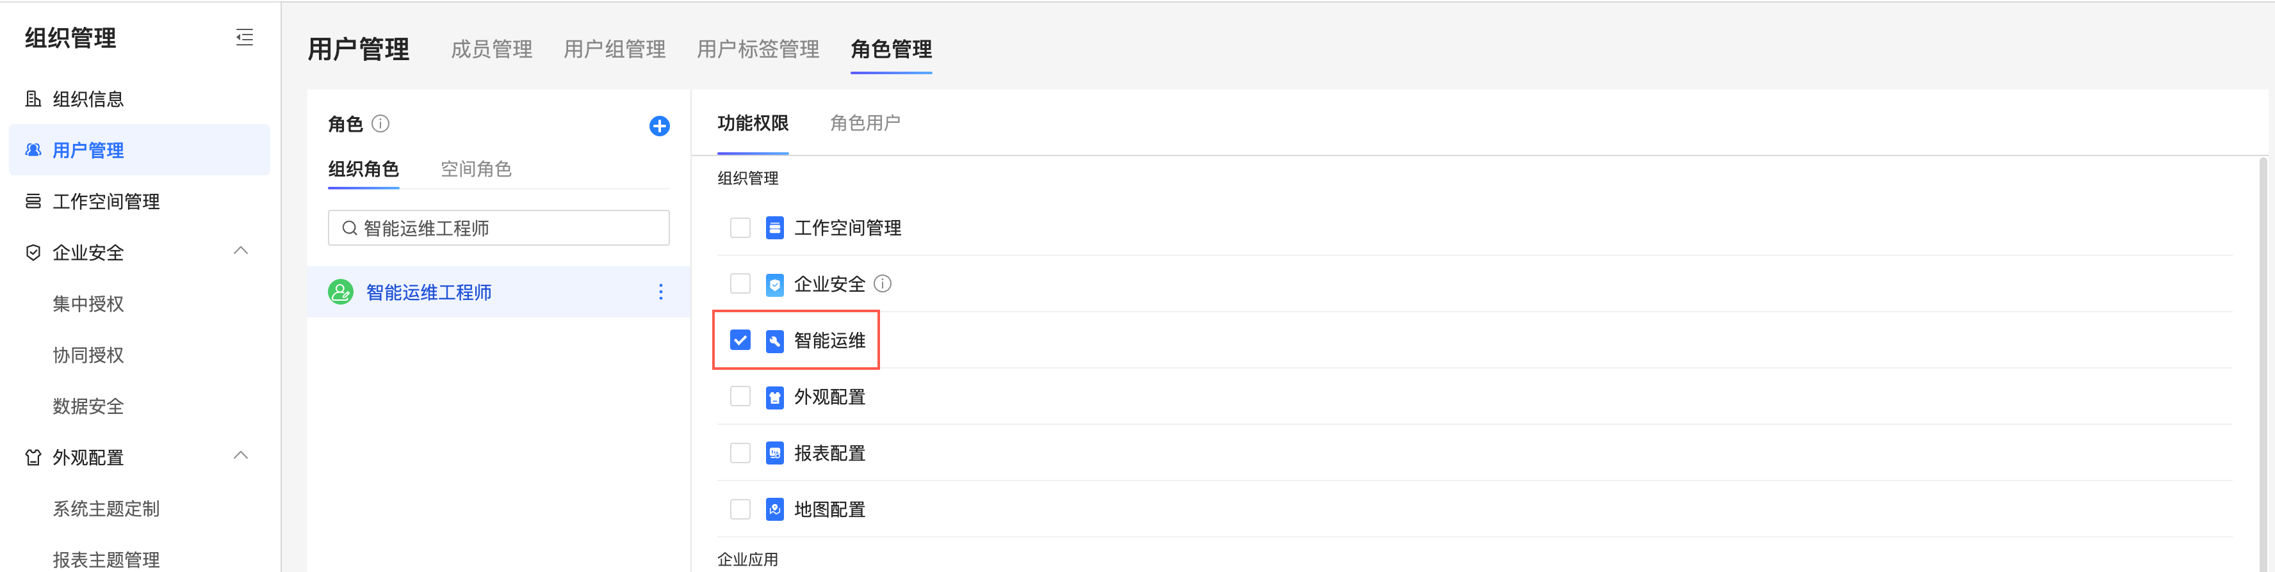Click the 报表配置 report icon

pos(774,453)
